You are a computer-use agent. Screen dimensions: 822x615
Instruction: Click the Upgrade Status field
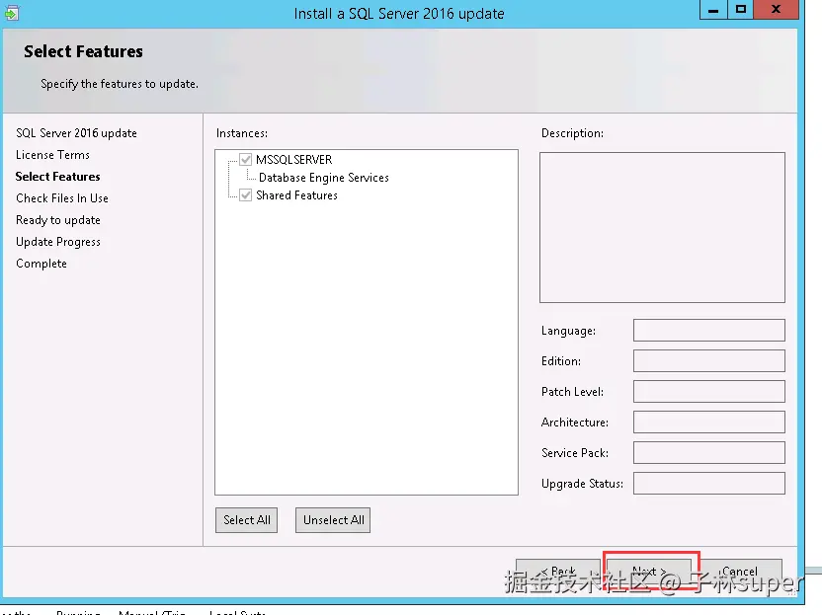point(708,484)
